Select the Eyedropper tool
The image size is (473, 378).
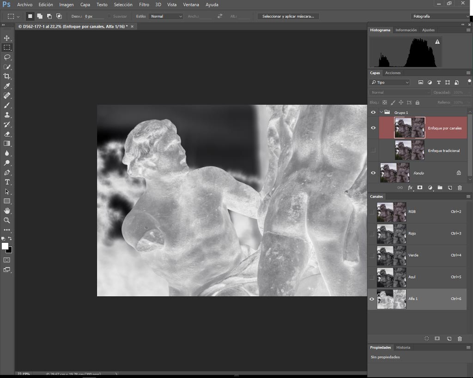click(x=7, y=86)
